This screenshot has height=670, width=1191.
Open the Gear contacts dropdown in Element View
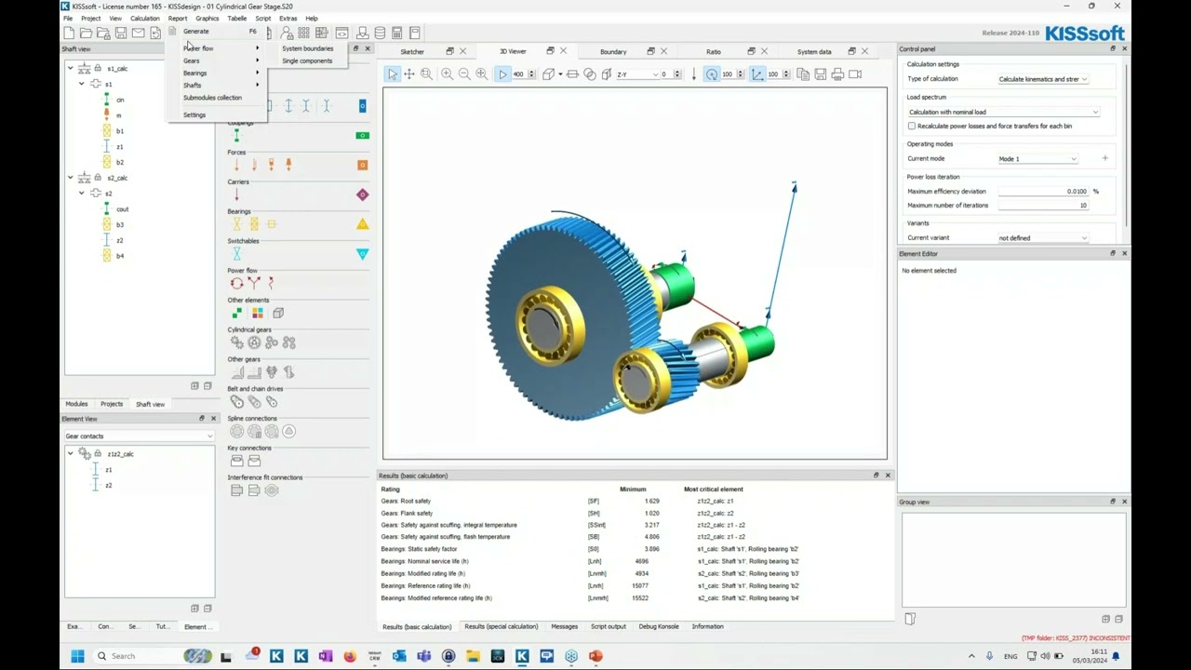(x=139, y=436)
